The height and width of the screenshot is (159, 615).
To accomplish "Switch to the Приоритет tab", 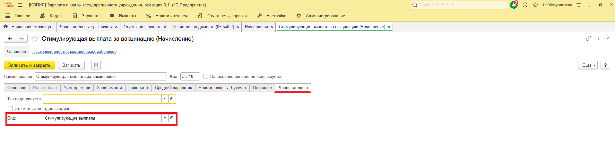I will pyautogui.click(x=139, y=88).
